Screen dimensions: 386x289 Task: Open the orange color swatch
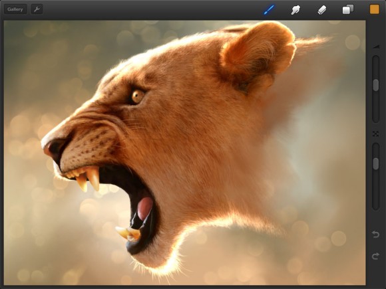375,9
